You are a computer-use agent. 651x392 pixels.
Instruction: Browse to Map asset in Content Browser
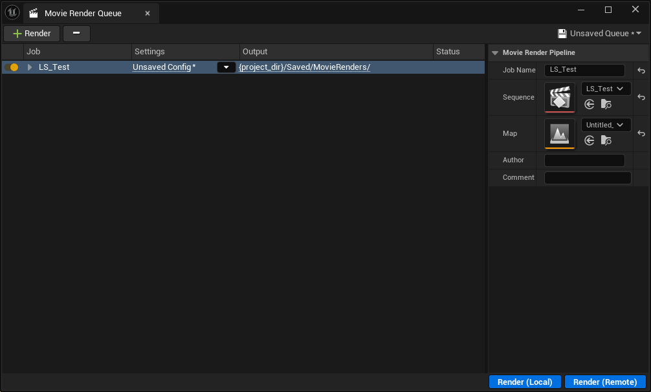tap(606, 140)
